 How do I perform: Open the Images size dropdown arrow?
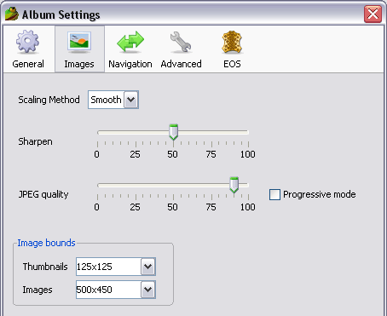click(148, 290)
